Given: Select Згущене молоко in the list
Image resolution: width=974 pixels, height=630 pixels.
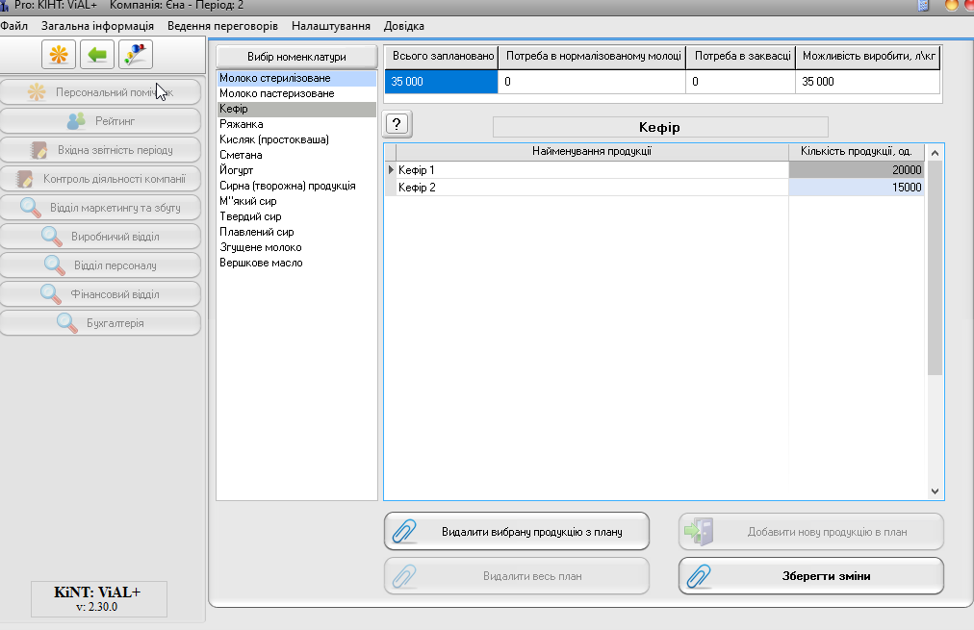Looking at the screenshot, I should click(297, 247).
